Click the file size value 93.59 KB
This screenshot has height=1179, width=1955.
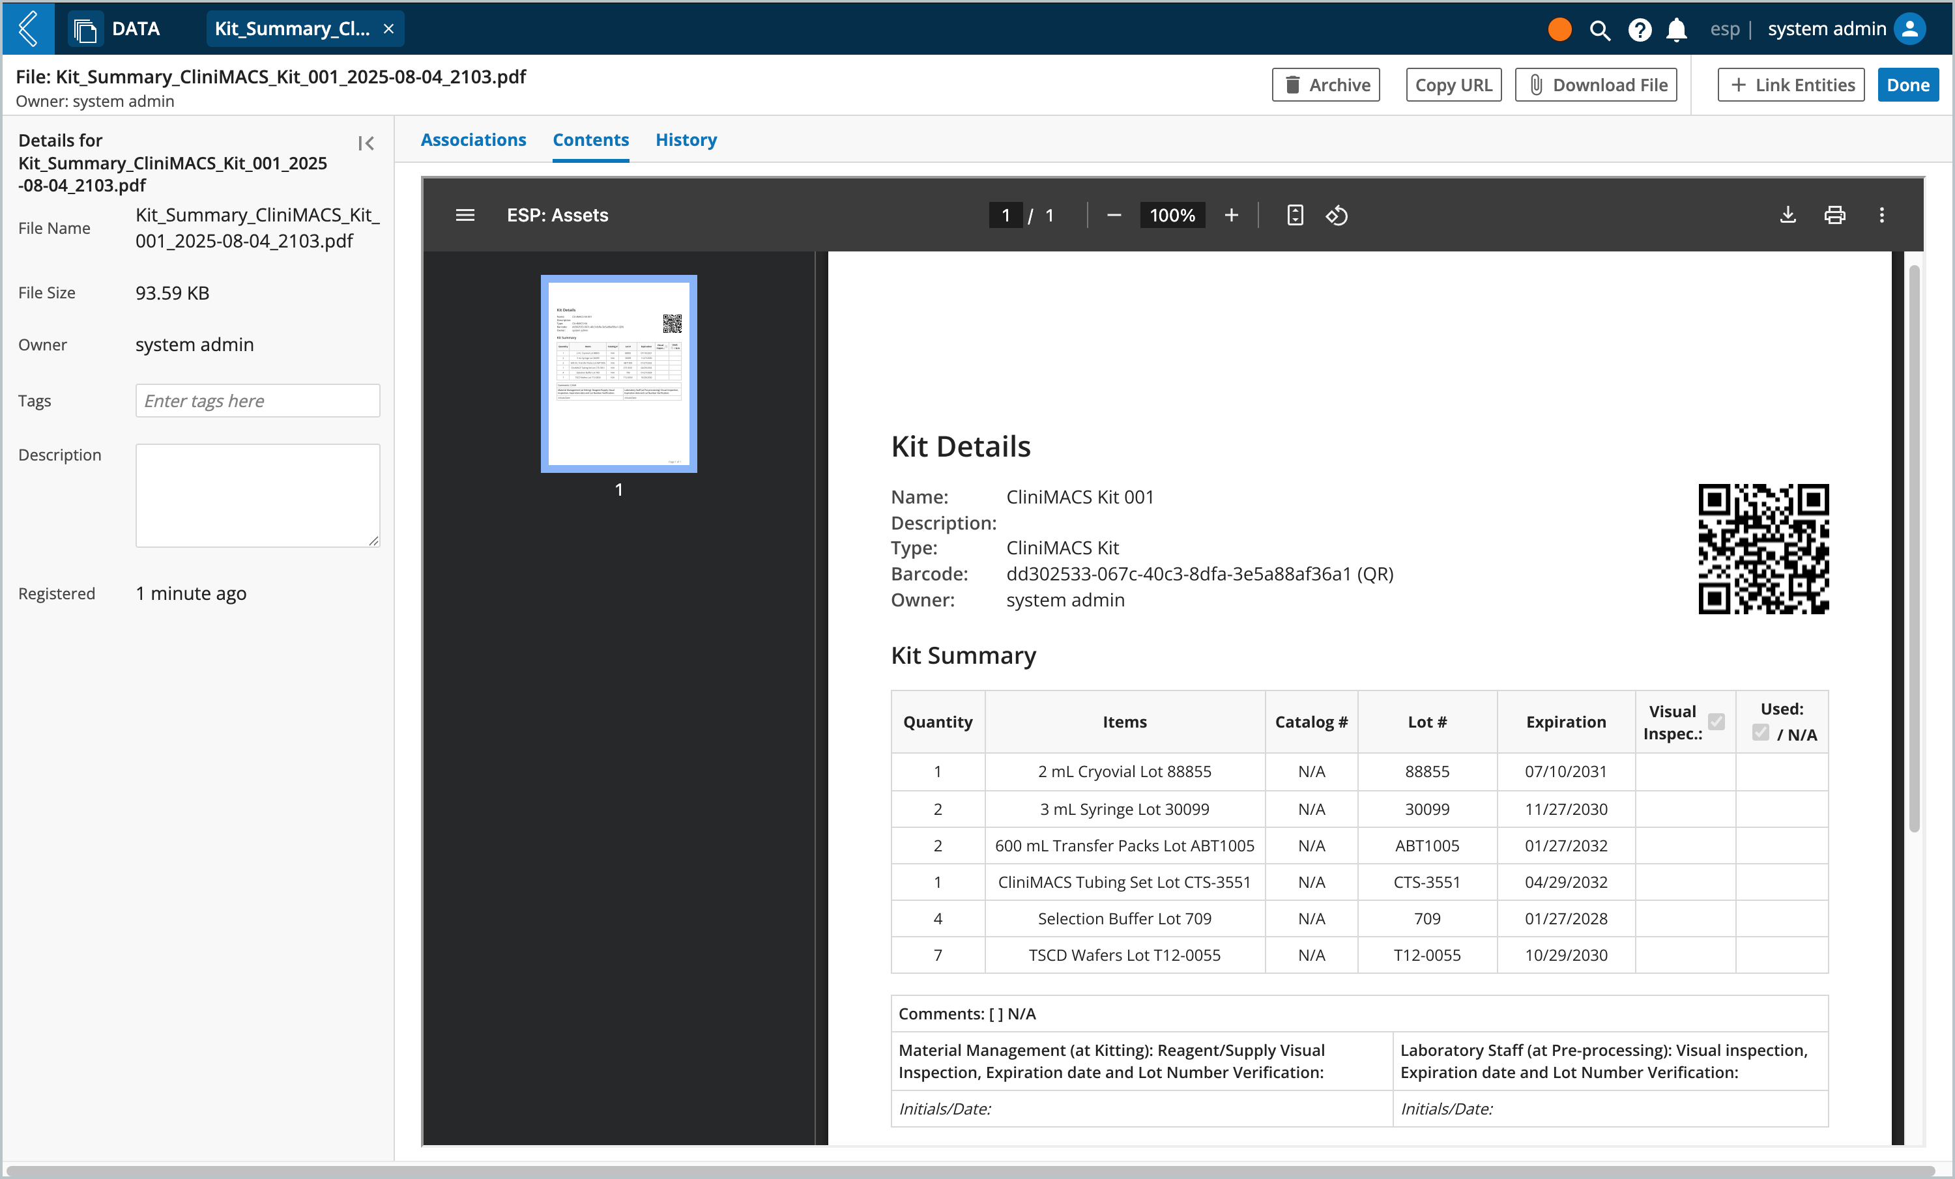[x=172, y=292]
